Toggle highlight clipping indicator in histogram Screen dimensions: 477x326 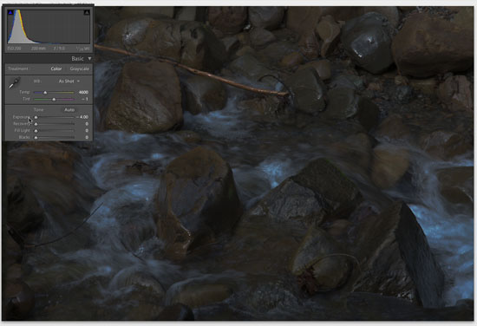pos(87,12)
